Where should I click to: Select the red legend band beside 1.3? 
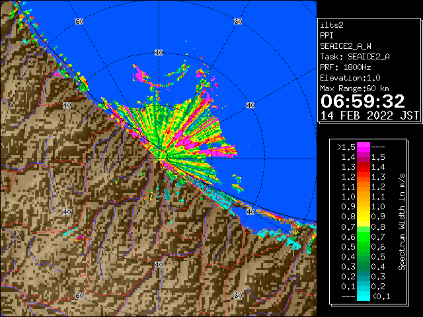tap(363, 167)
